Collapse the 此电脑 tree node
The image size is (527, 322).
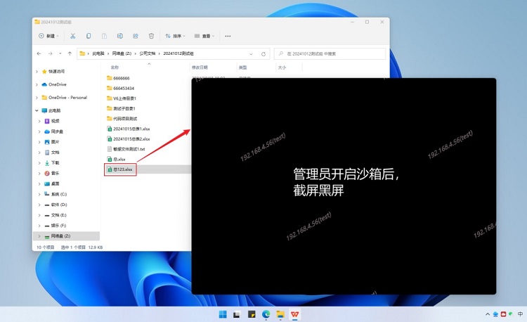[37, 110]
